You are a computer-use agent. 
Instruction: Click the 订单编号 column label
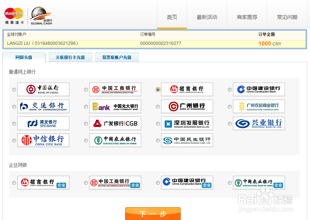pos(148,34)
